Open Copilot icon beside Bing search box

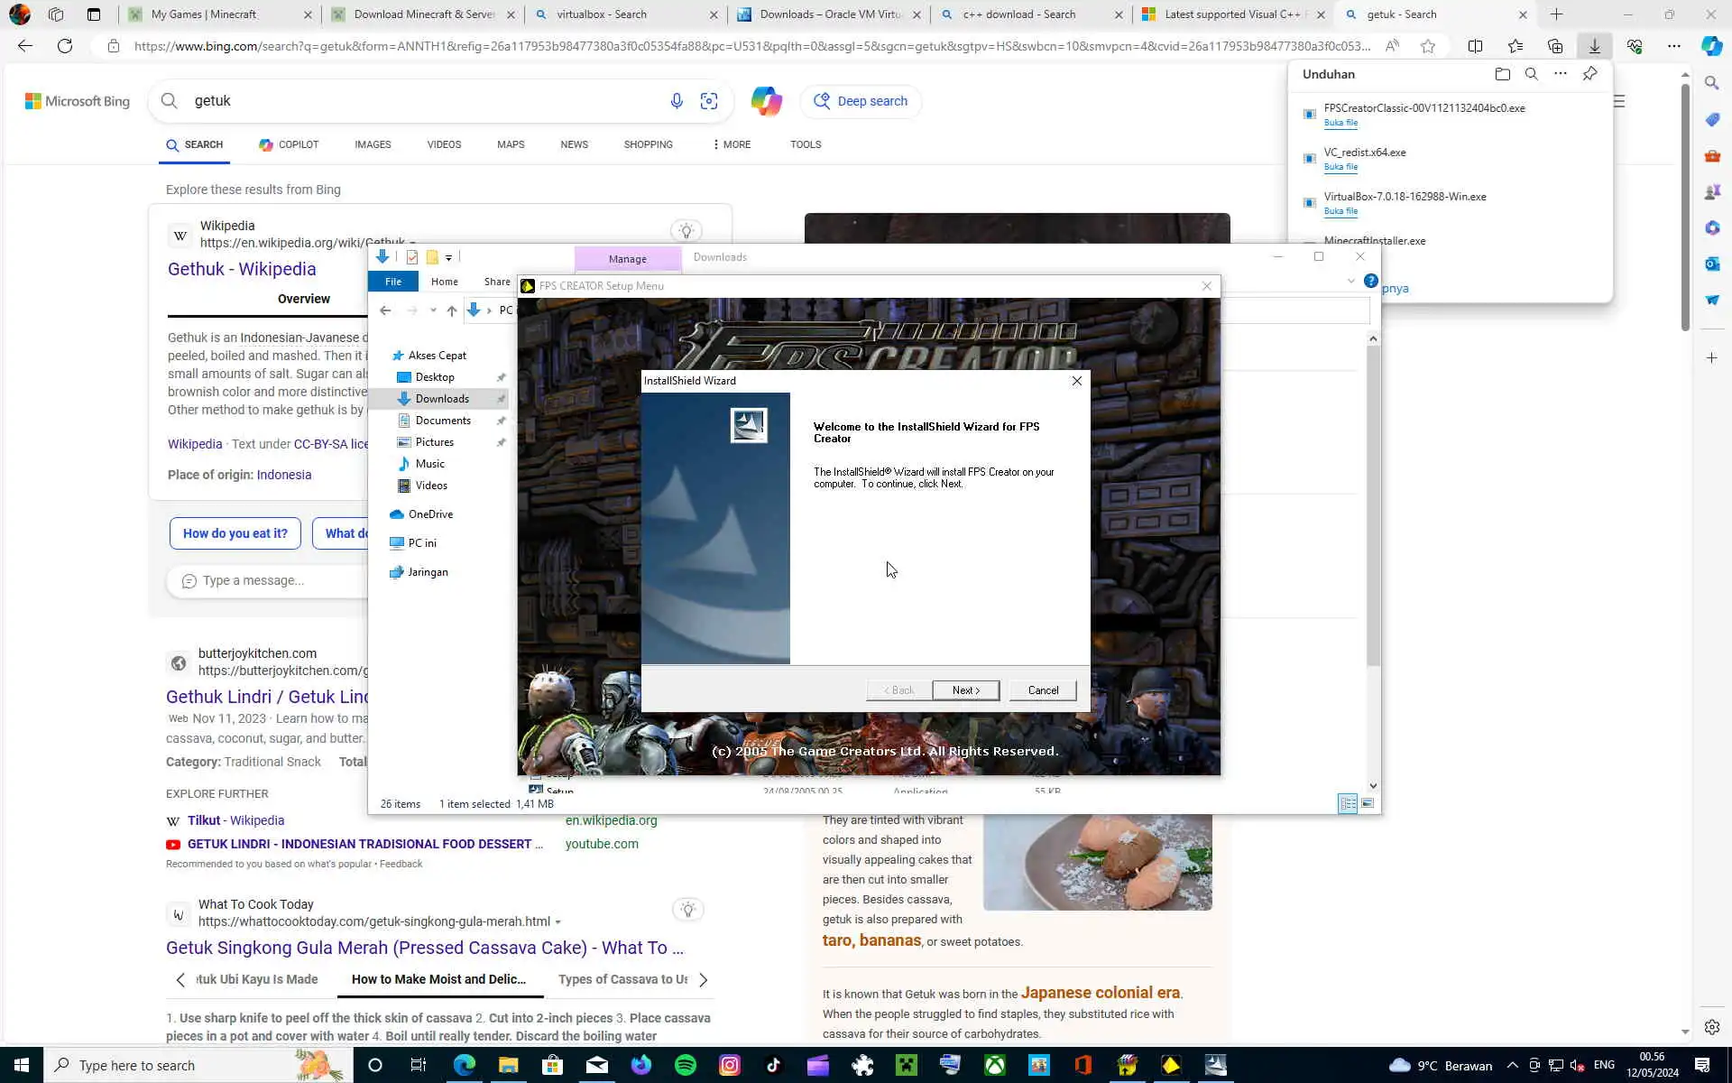(x=766, y=101)
